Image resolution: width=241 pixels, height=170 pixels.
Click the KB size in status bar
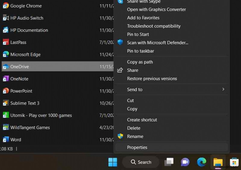tap(6, 149)
